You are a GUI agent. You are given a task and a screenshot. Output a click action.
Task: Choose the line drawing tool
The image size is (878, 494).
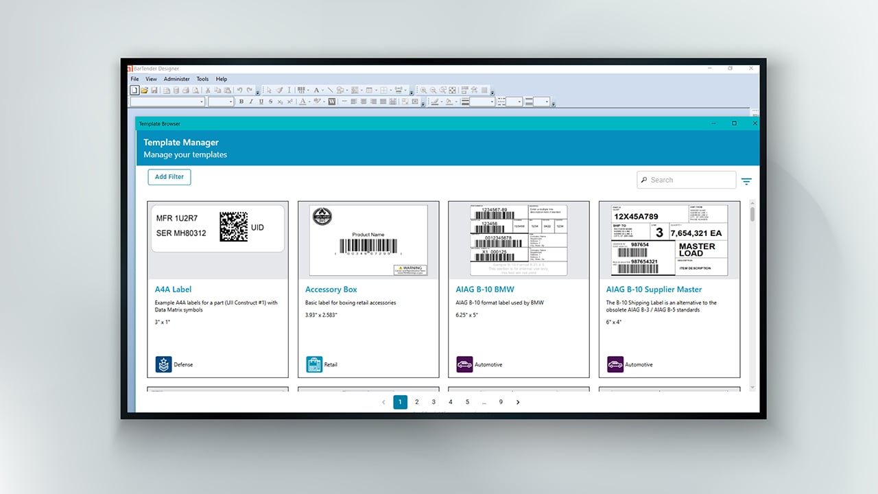331,90
